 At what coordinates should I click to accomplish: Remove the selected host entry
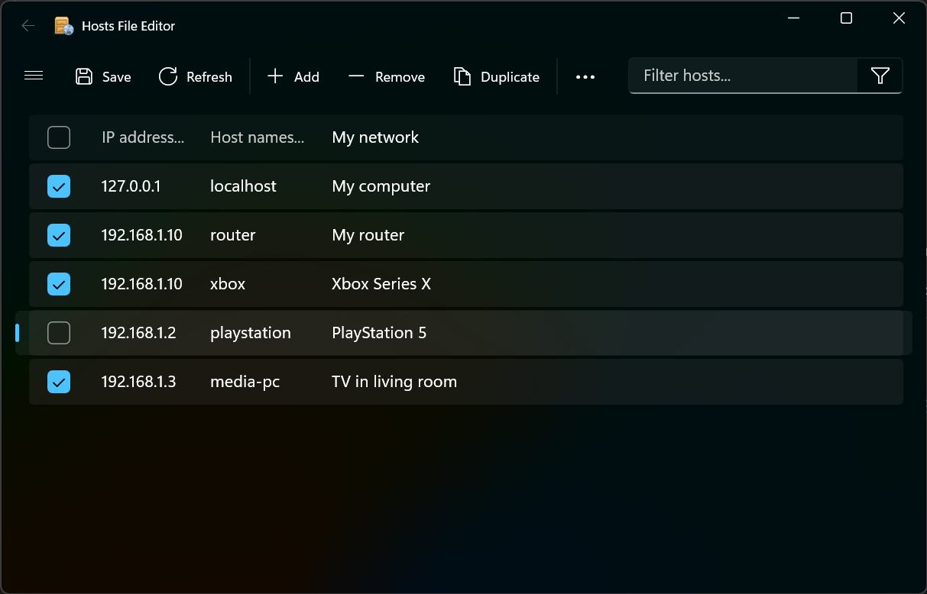pos(387,76)
